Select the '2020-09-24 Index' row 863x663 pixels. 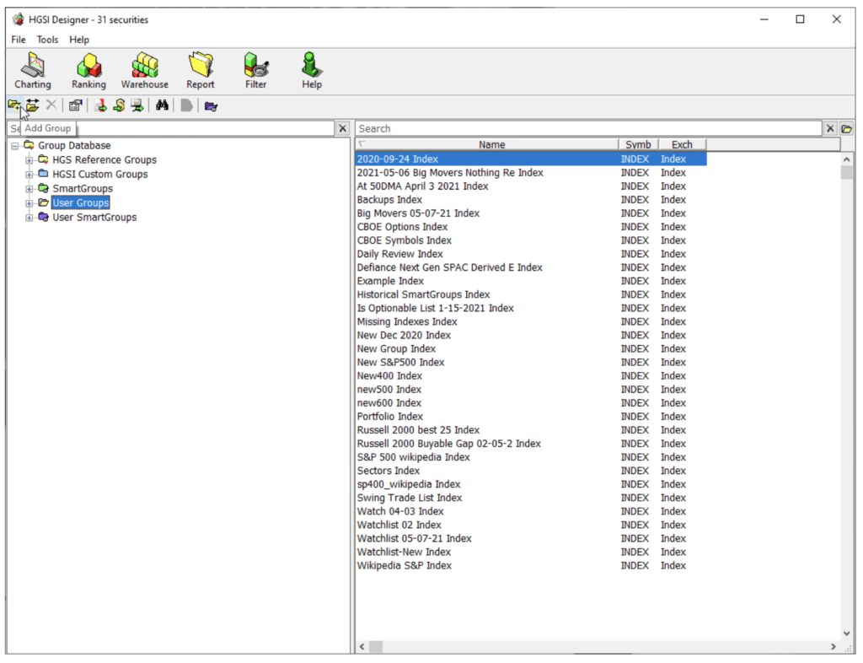[x=531, y=159]
